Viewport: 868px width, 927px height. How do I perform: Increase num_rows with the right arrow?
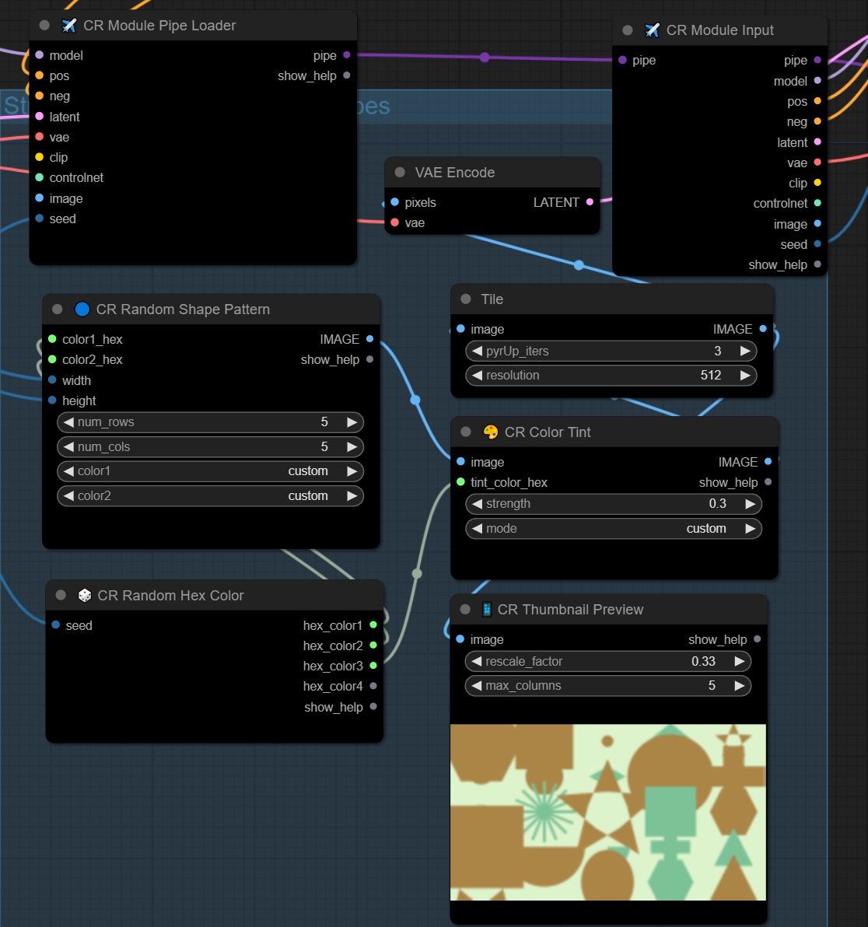352,422
